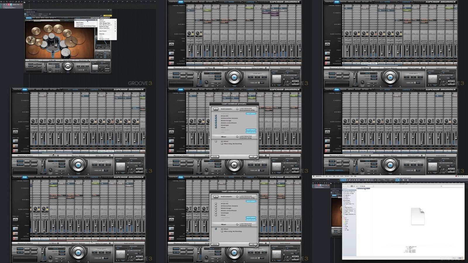This screenshot has width=468, height=263.
Task: Expand the Big Drums Pack submenu
Action: (108, 27)
